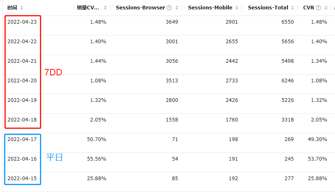Sort by Sessions-Browser column arrows
The width and height of the screenshot is (335, 192).
(x=177, y=8)
